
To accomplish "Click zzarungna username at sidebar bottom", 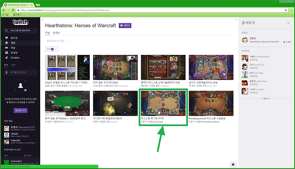I will coord(16,161).
